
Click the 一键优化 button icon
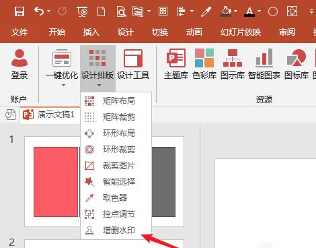pos(62,58)
